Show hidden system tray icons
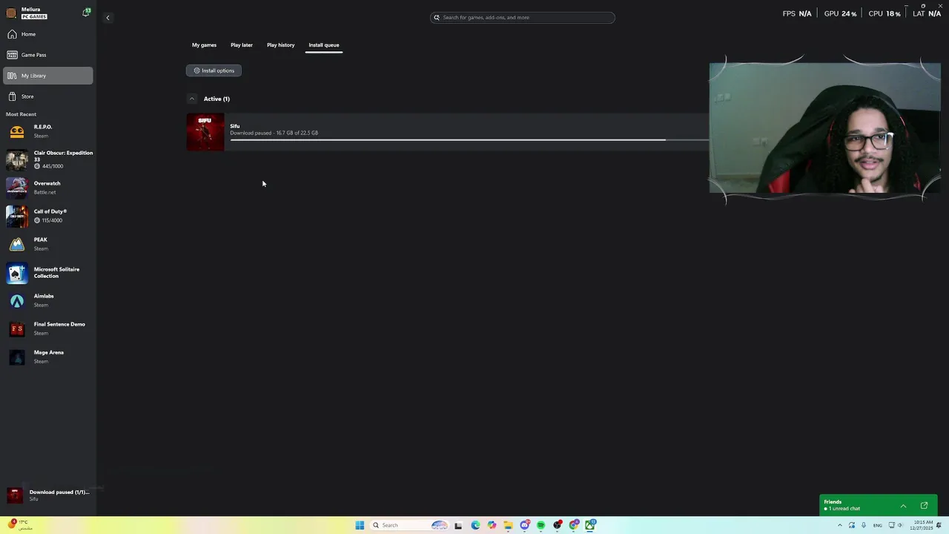This screenshot has height=534, width=949. coord(840,525)
